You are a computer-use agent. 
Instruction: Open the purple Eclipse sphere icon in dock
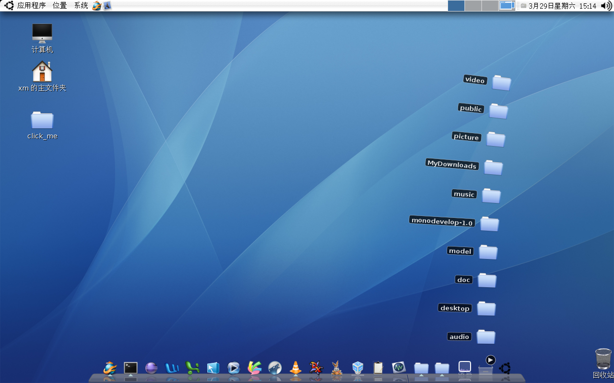151,368
